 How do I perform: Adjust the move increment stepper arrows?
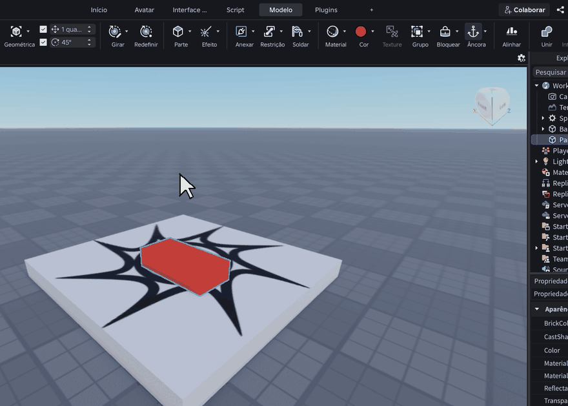pos(89,29)
